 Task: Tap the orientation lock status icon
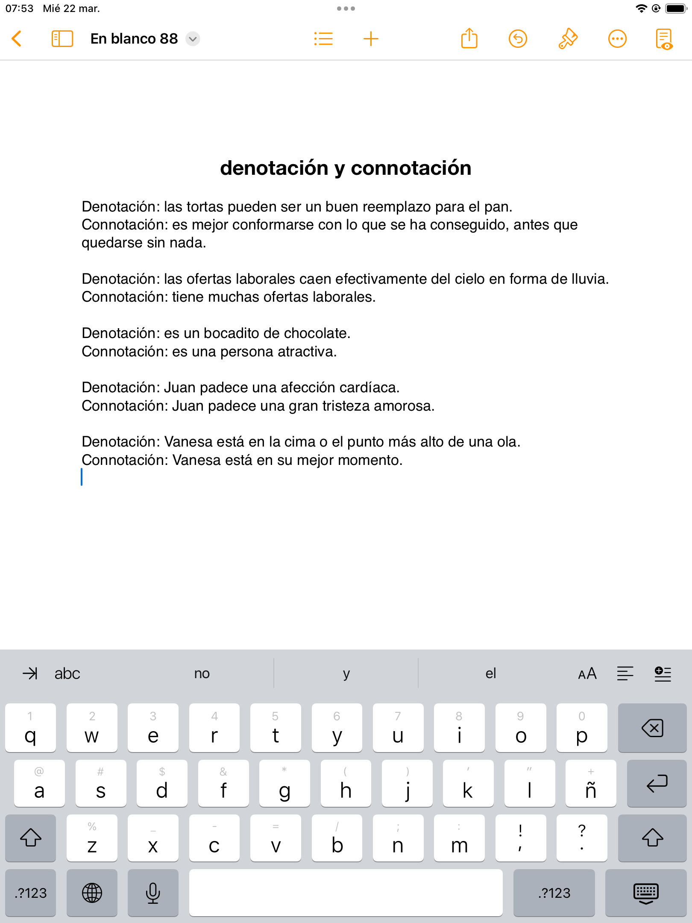[657, 9]
